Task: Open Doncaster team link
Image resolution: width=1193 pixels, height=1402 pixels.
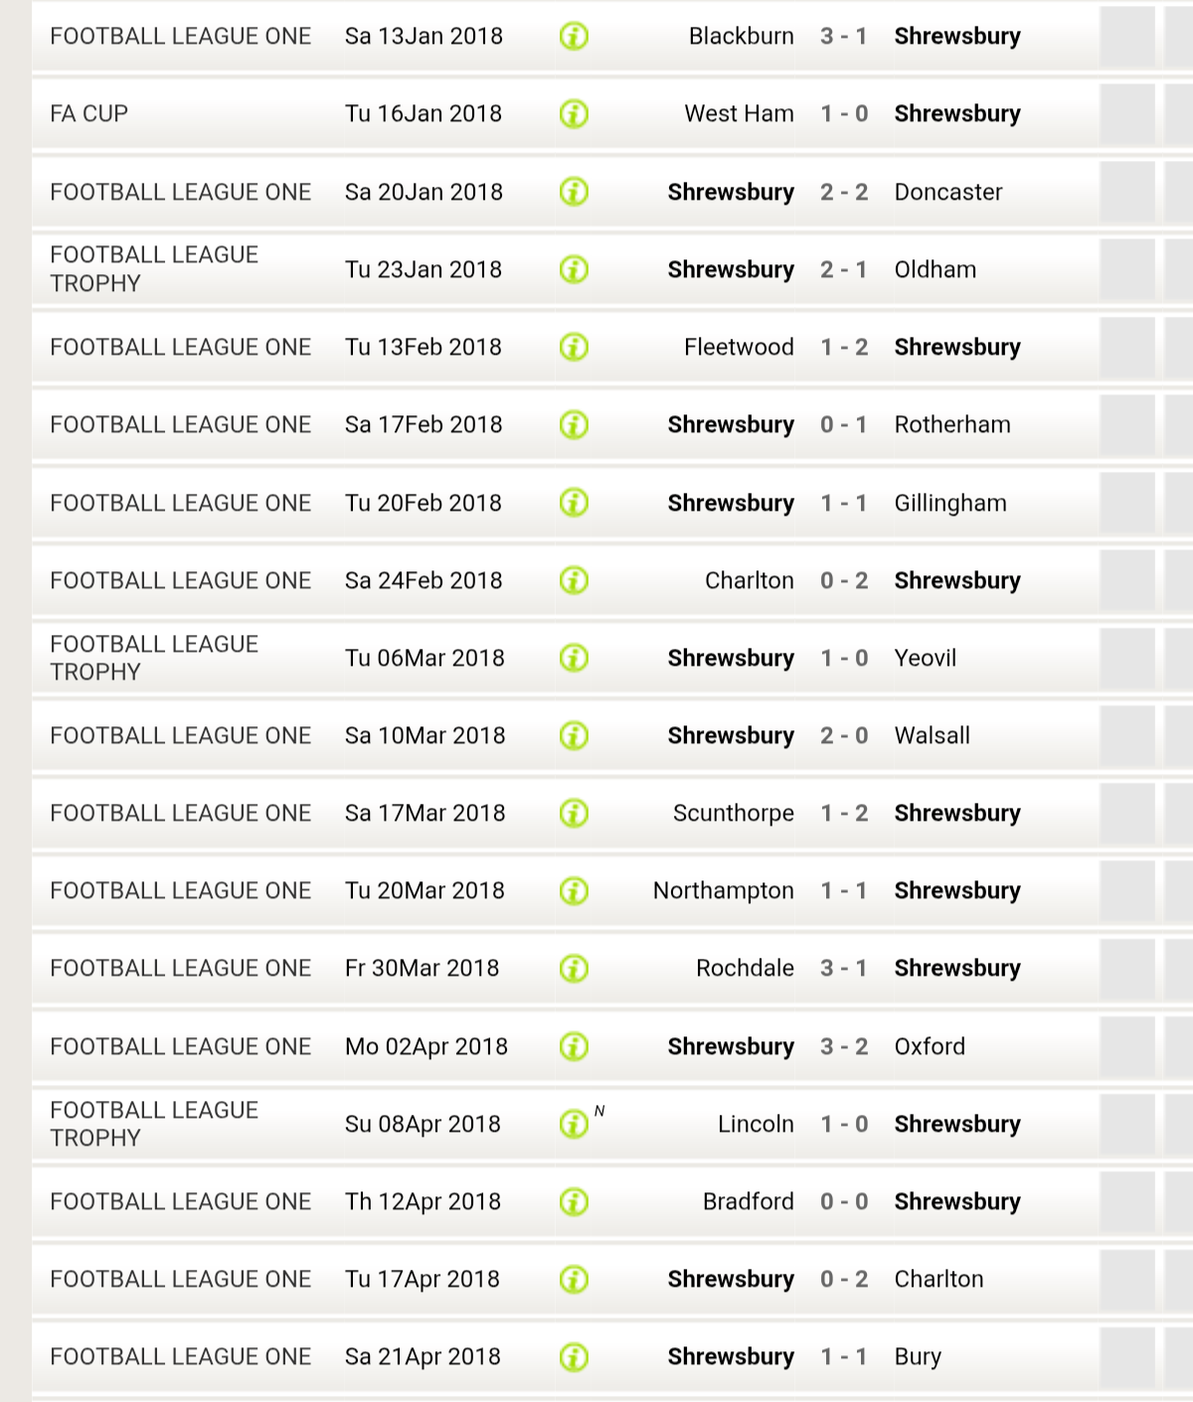Action: (948, 192)
